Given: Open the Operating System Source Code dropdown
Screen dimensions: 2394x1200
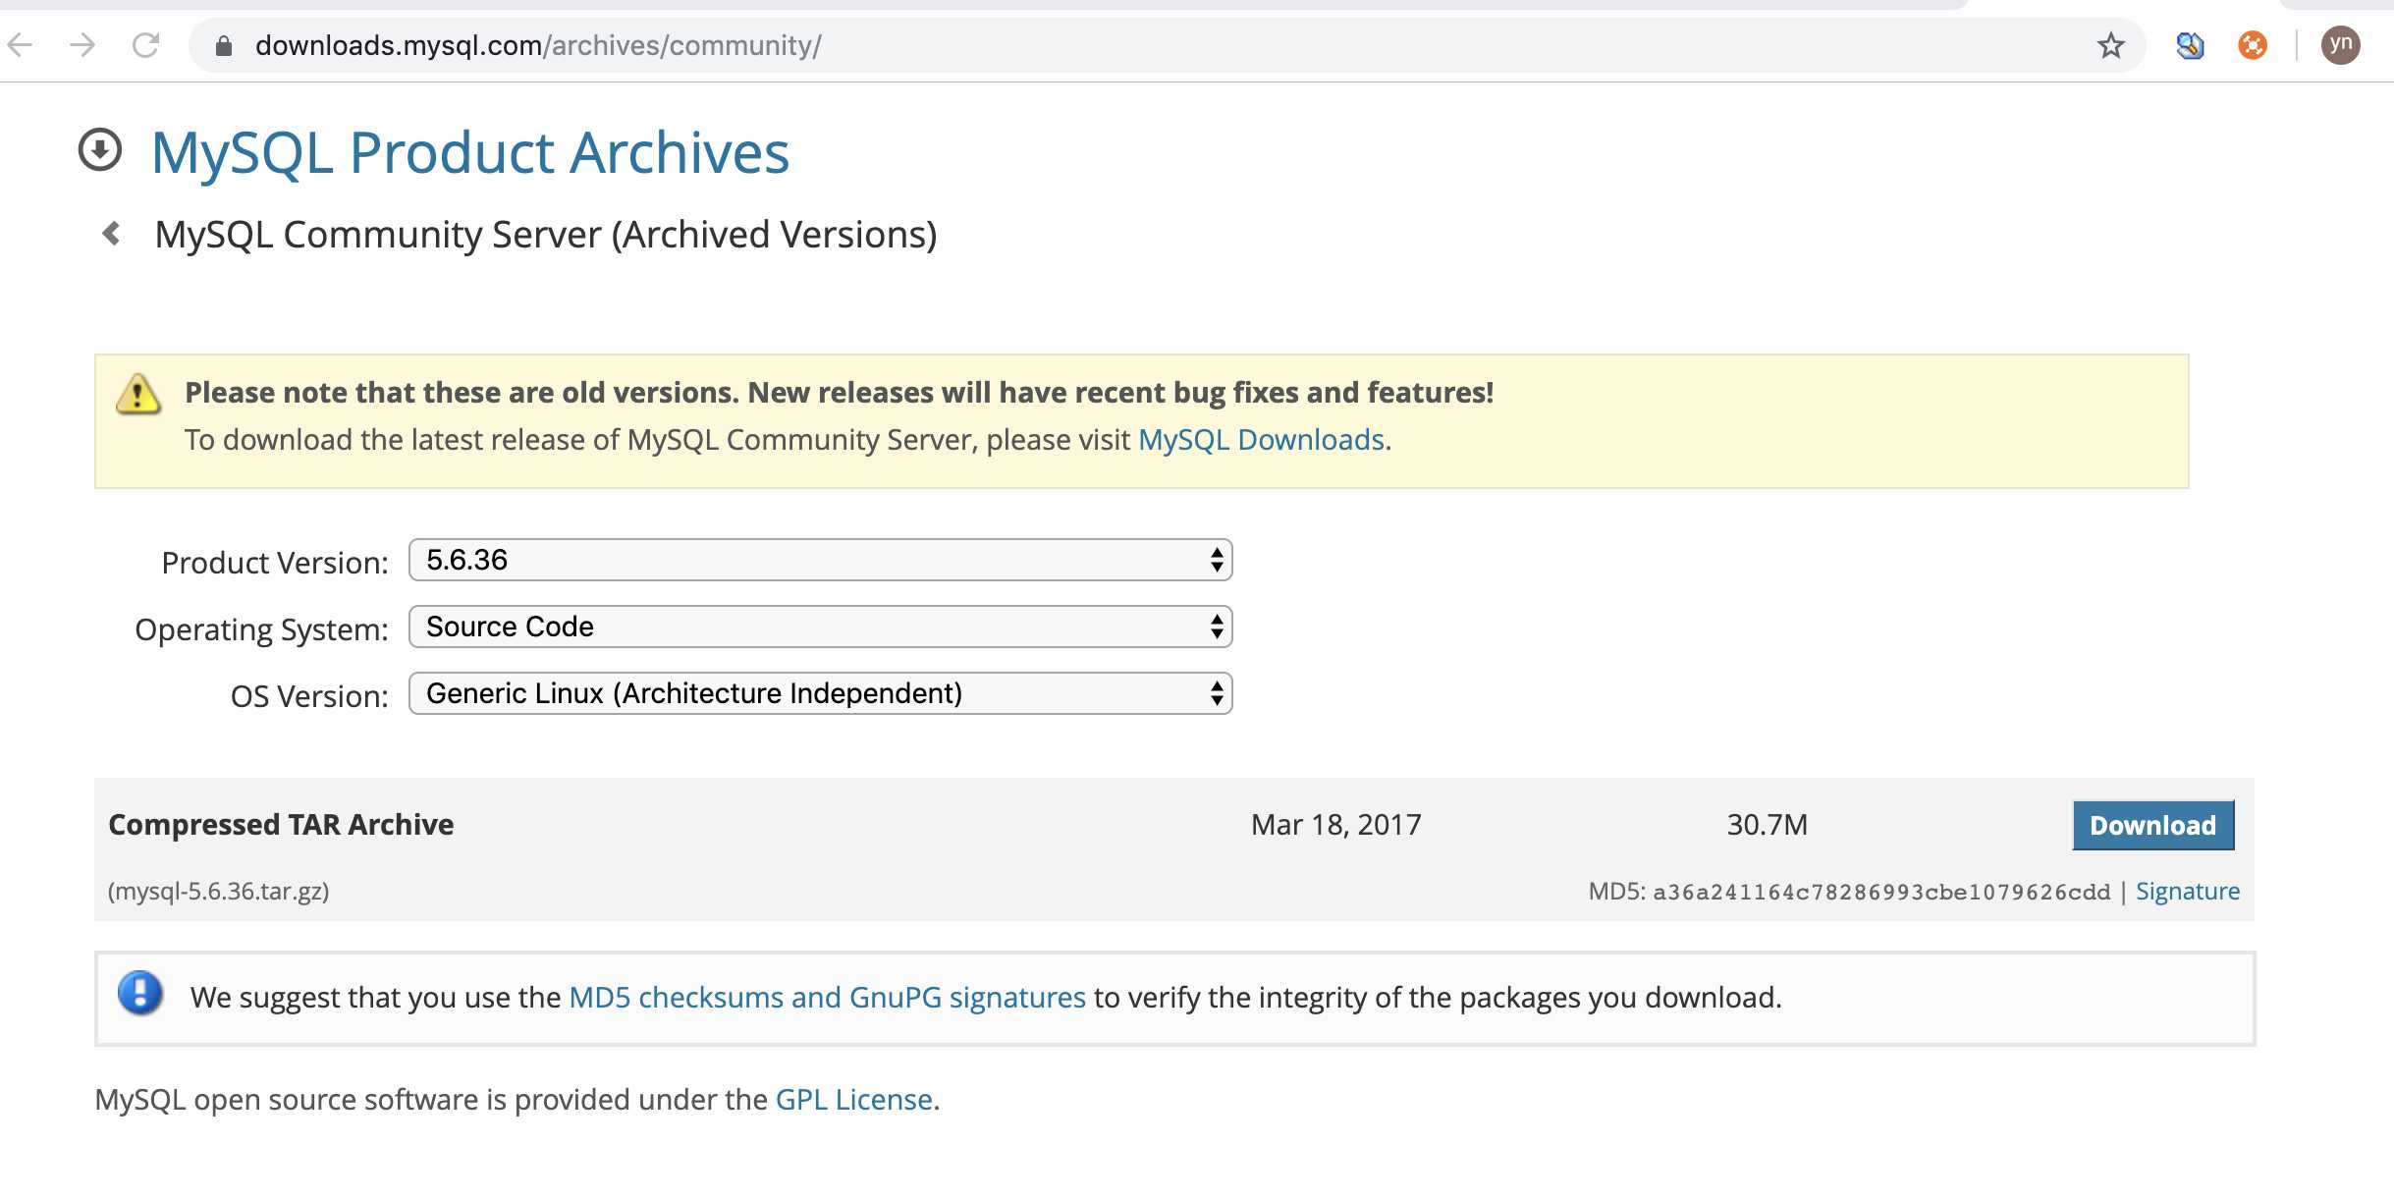Looking at the screenshot, I should coord(821,627).
